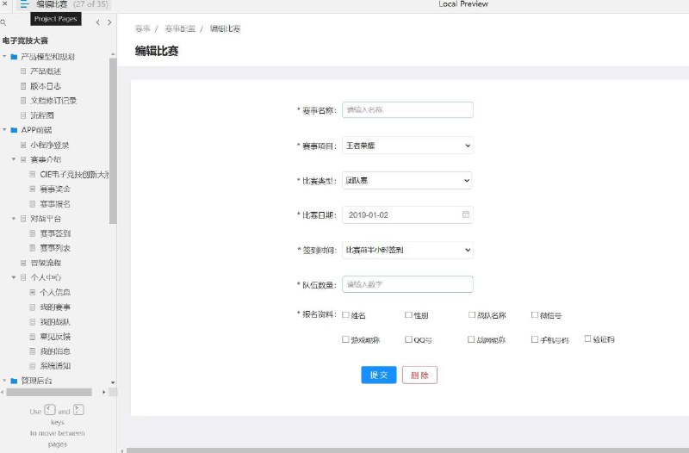Click the page icon beside 意见反馈
The image size is (689, 453).
33,337
